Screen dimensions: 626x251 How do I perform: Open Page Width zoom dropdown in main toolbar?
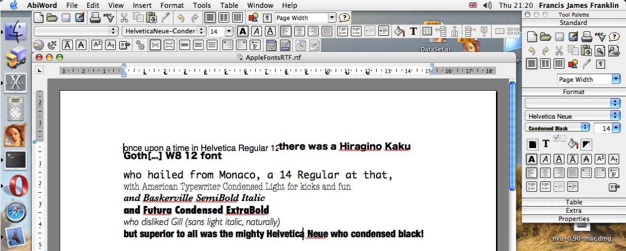(332, 18)
